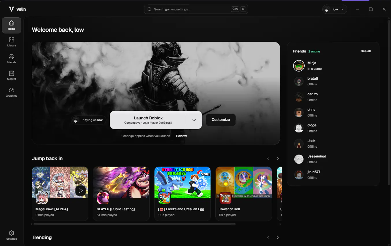391x246 pixels.
Task: Click the jirun677 friend avatar
Action: (299, 175)
